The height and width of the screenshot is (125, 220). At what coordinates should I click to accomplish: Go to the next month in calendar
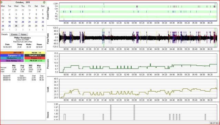tap(44, 2)
